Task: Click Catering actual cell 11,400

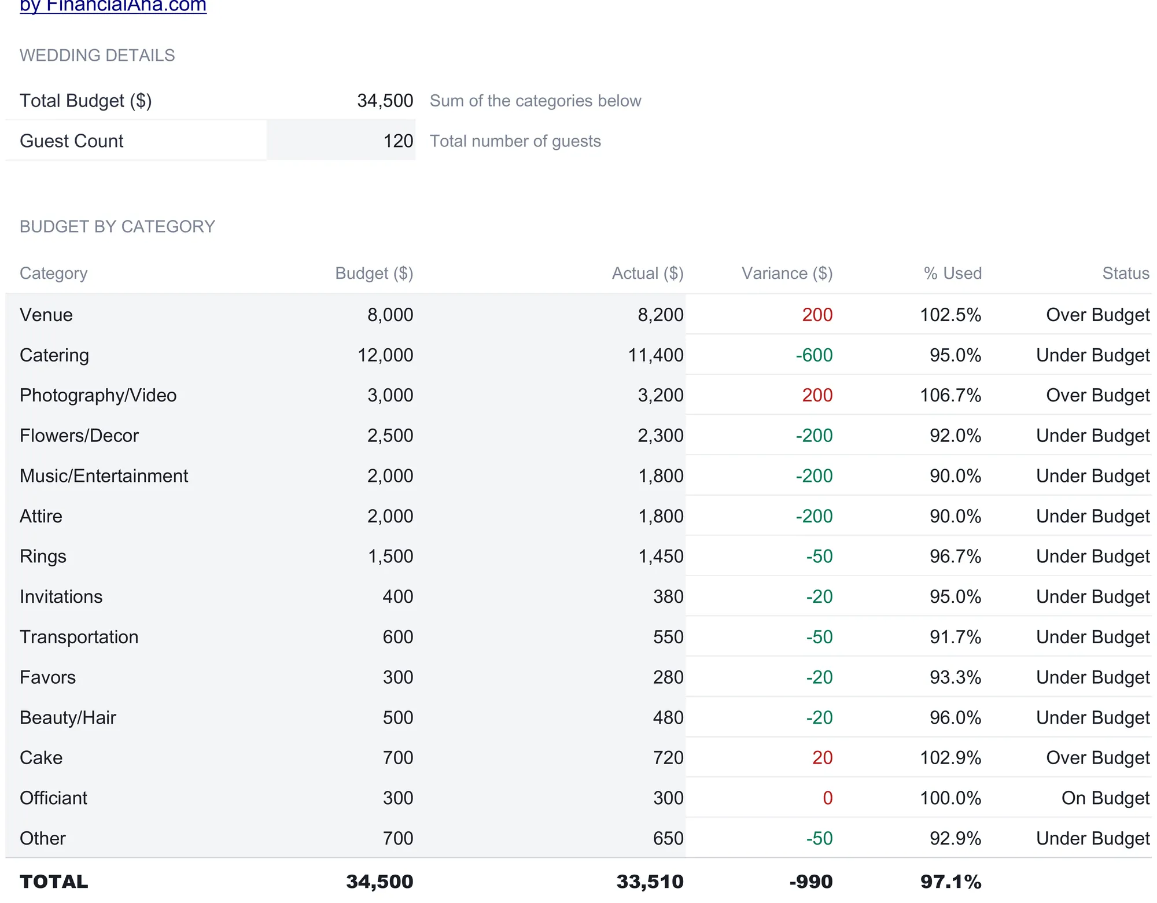Action: (655, 355)
